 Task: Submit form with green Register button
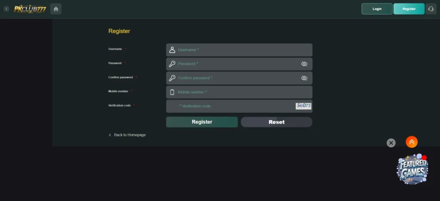202,122
